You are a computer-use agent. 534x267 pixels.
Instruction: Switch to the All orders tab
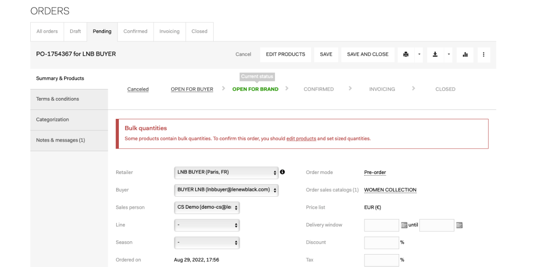47,32
